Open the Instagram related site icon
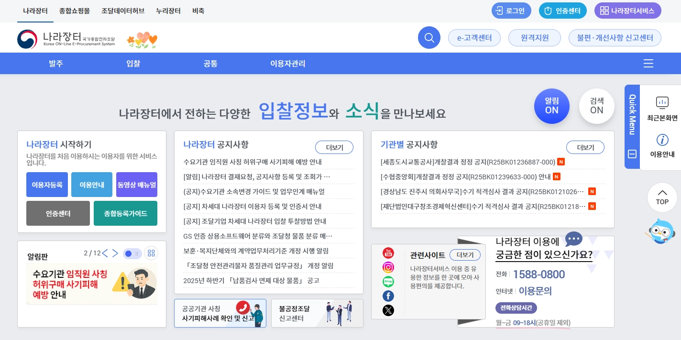The width and height of the screenshot is (681, 340). click(388, 267)
